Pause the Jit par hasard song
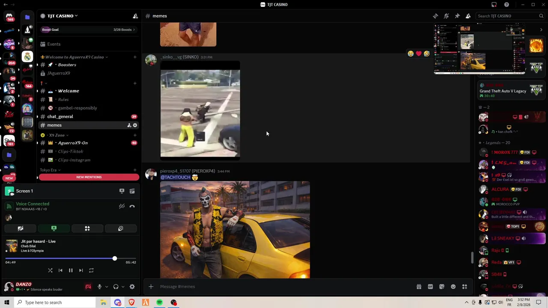548x308 pixels. pyautogui.click(x=71, y=270)
